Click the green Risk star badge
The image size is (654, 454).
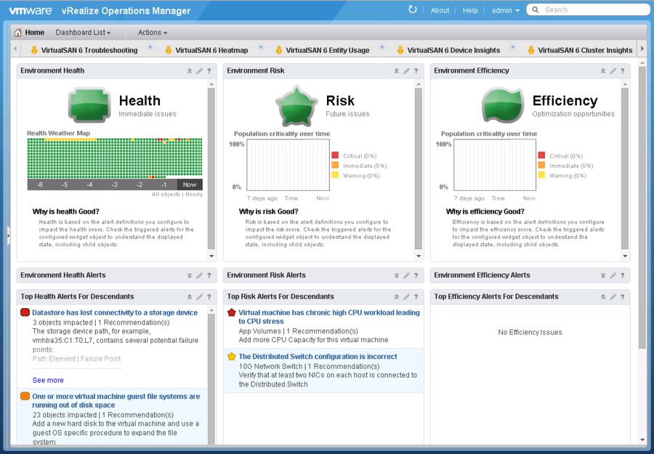(x=296, y=106)
